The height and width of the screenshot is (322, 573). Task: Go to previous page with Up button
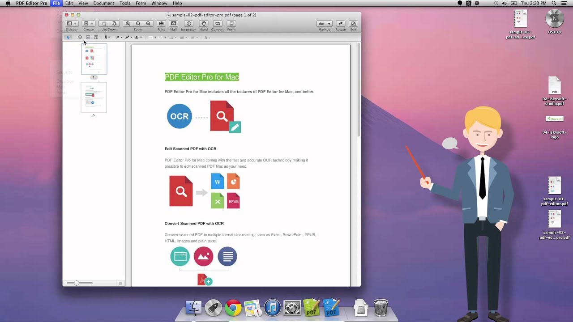(x=104, y=24)
